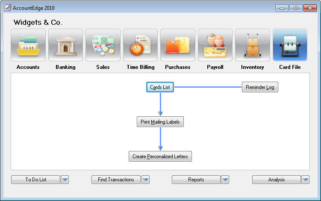Screen dimensions: 321x201
Task: Click the Purchases label text
Action: coord(178,67)
